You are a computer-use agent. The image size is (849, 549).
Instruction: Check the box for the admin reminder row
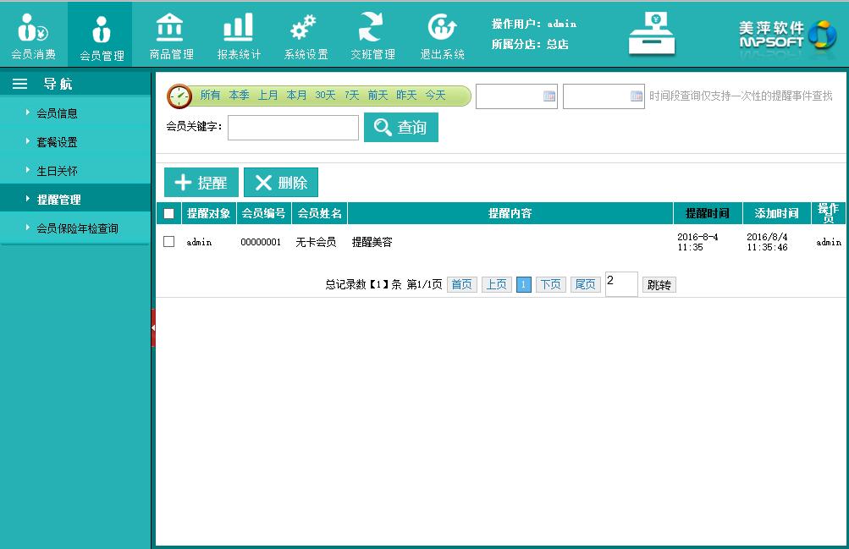tap(169, 242)
